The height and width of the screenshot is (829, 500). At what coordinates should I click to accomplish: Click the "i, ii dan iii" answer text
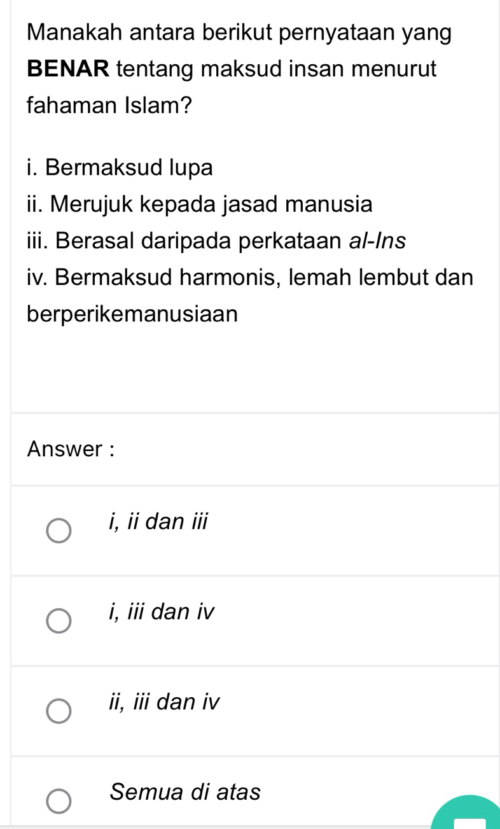[x=158, y=522]
